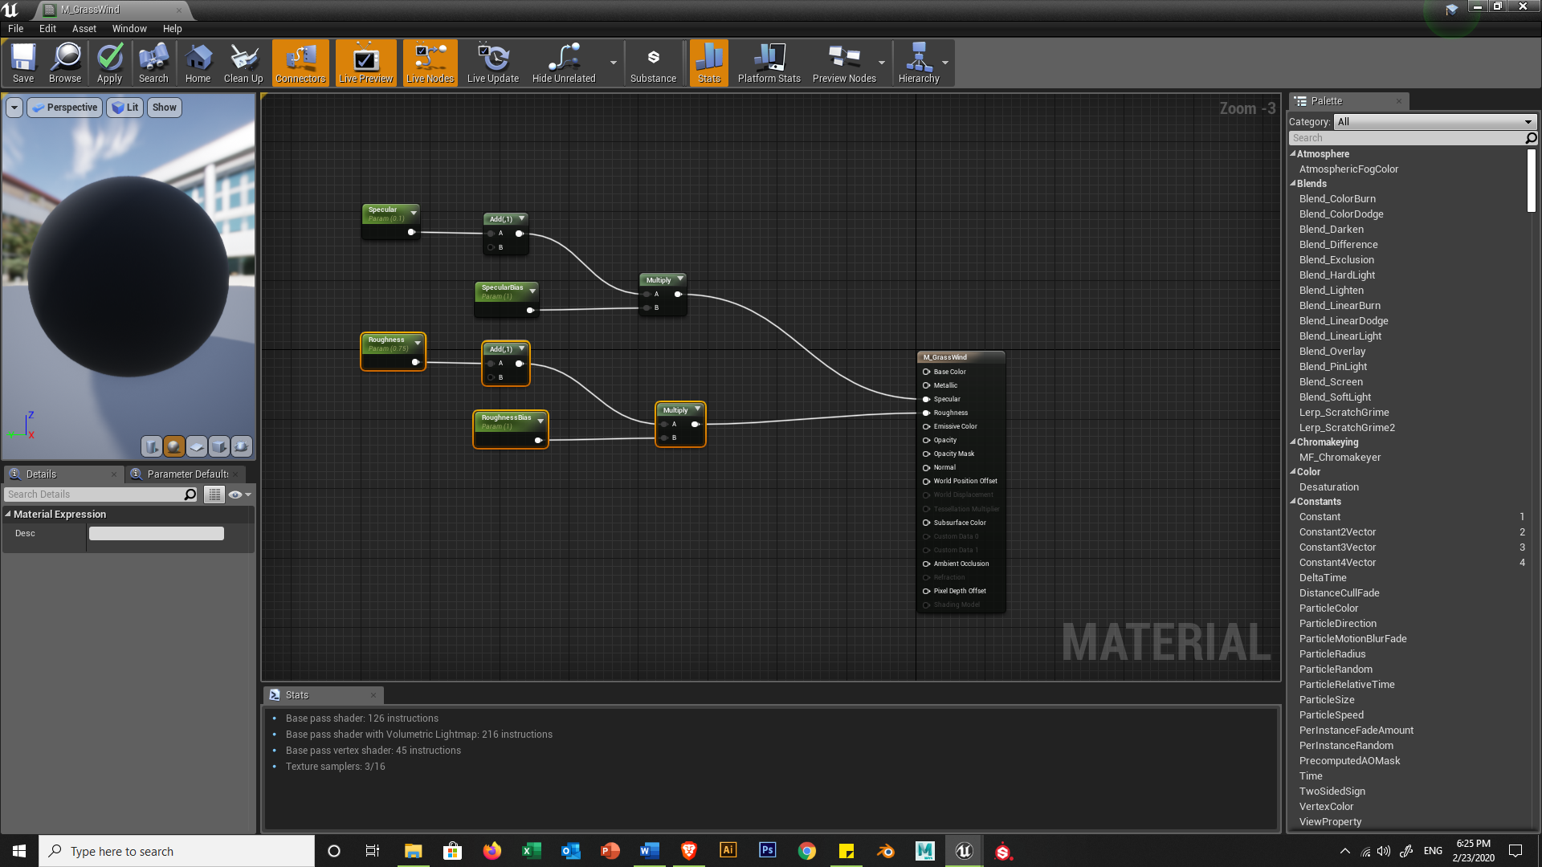Click the Save toolbar icon
Viewport: 1542px width, 867px height.
[x=23, y=63]
